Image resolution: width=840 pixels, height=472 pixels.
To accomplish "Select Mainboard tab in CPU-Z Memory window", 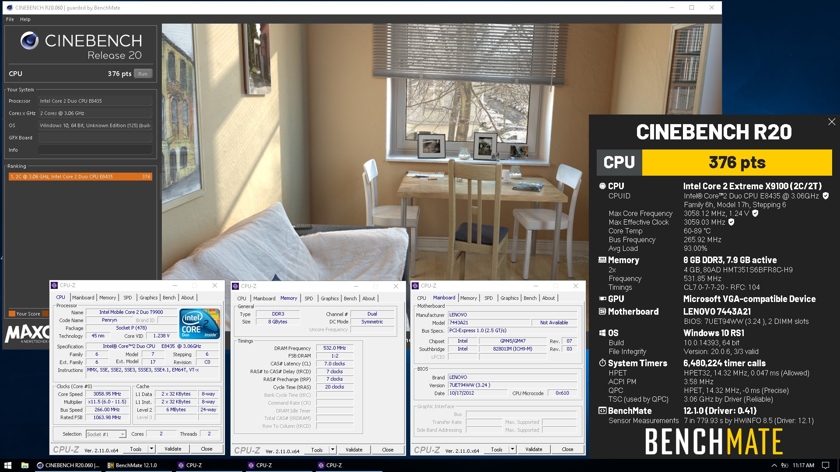I will tap(264, 298).
